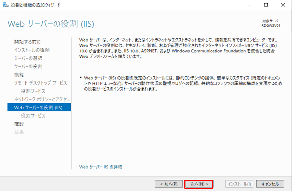Select ネットワーク ポリシーとアクセス step
Image resolution: width=292 pixels, height=191 pixels.
click(42, 99)
